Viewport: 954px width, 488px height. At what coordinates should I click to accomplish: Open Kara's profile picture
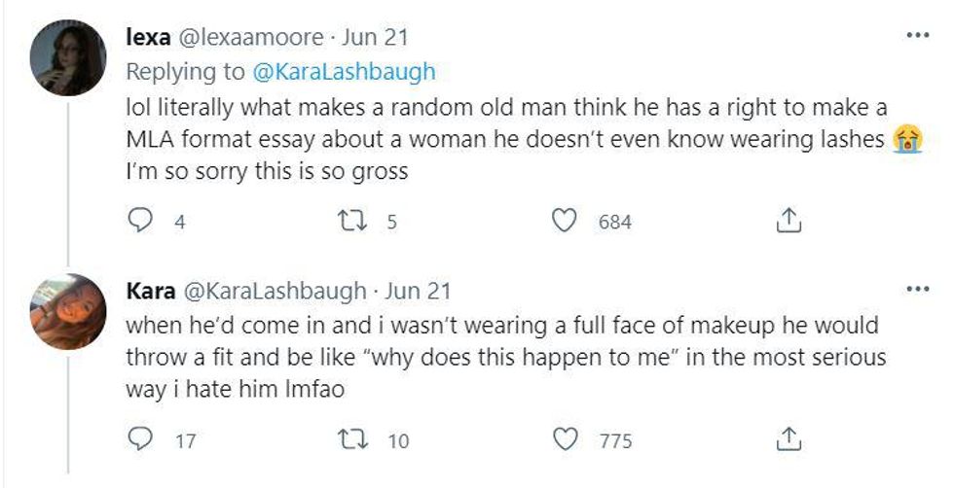tap(68, 309)
